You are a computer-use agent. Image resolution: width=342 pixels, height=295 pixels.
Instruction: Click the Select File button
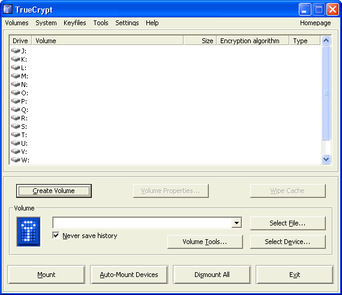pos(287,223)
